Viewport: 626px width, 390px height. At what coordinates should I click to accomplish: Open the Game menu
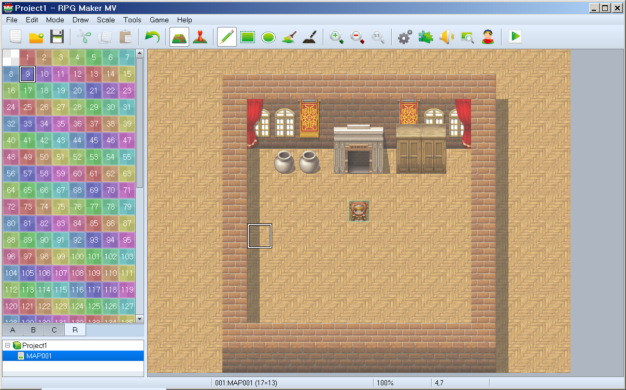[159, 20]
